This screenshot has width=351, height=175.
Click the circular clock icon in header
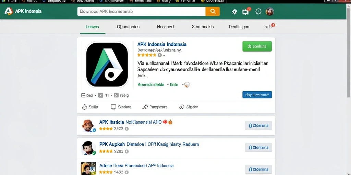[x=258, y=12]
